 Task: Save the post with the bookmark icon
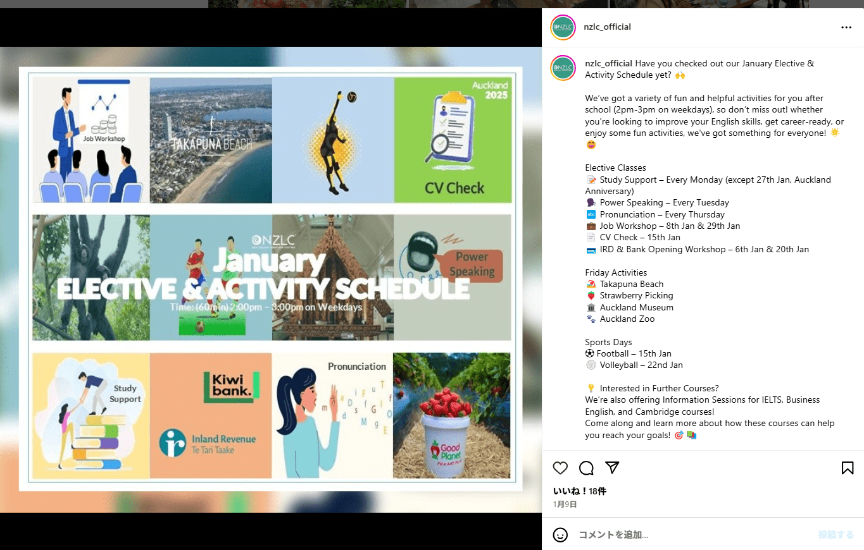pos(848,468)
